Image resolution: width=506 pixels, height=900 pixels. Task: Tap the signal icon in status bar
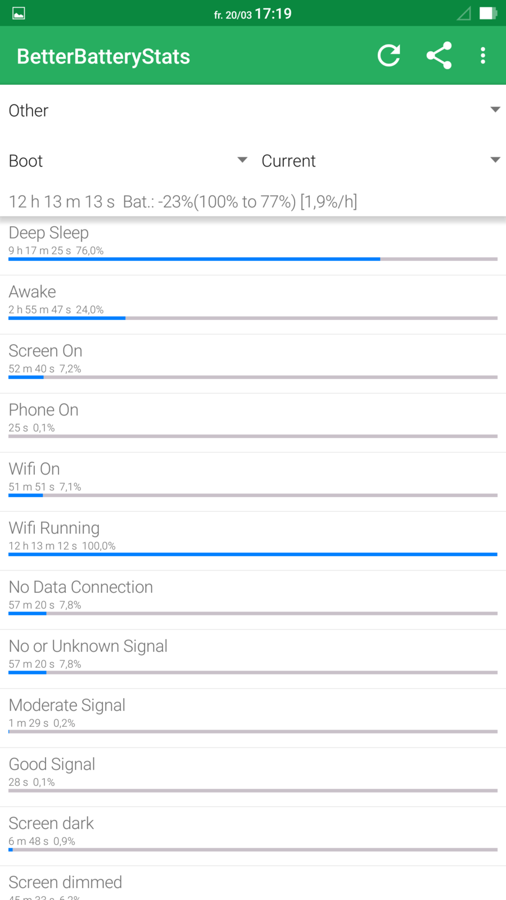[464, 13]
